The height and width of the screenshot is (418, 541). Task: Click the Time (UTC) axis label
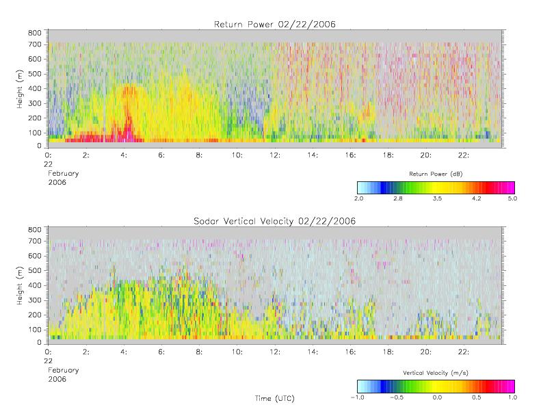pos(275,398)
